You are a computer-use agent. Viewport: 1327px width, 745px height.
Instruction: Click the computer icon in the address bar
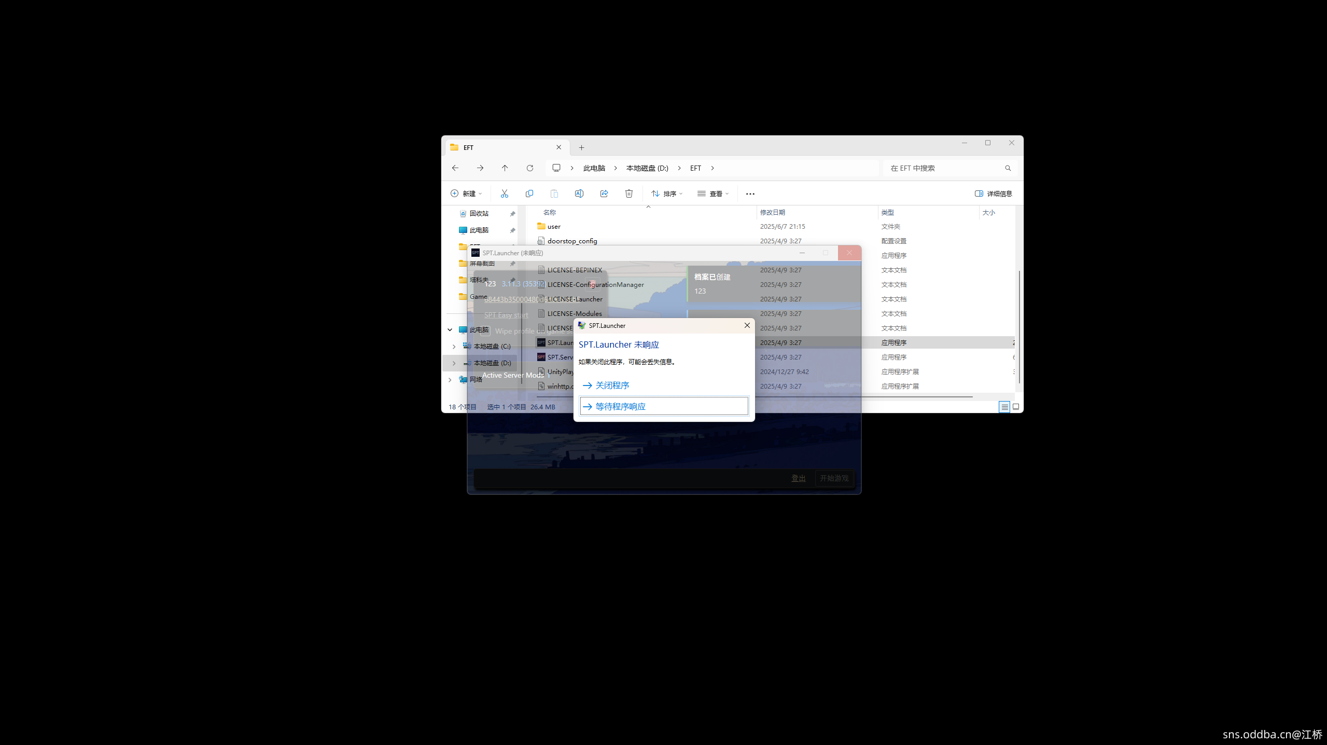(556, 168)
